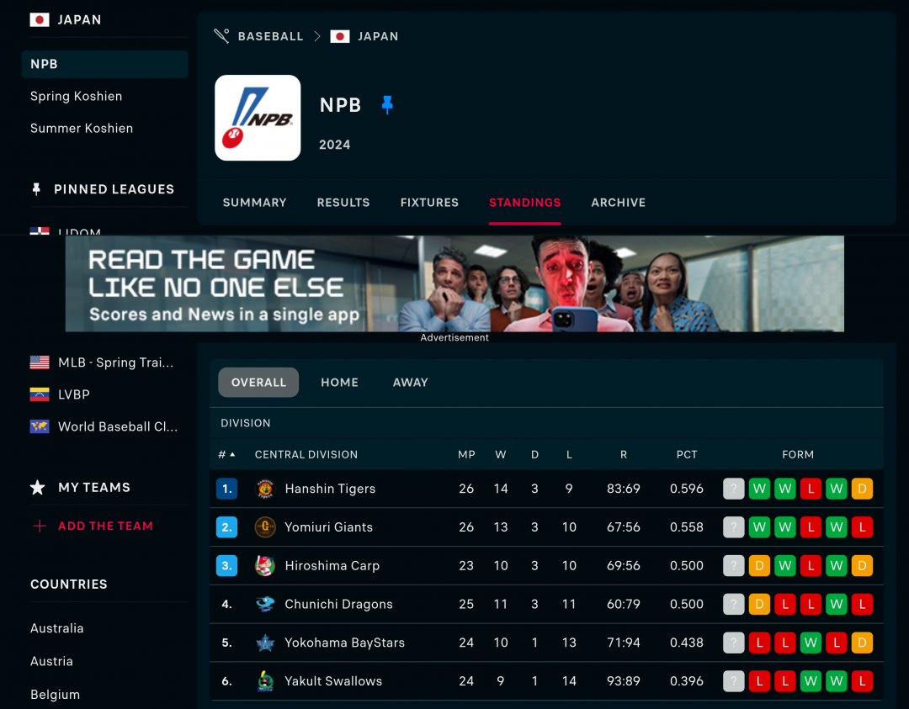909x709 pixels.
Task: Click Yakult Swallows upcoming match question mark
Action: [733, 681]
